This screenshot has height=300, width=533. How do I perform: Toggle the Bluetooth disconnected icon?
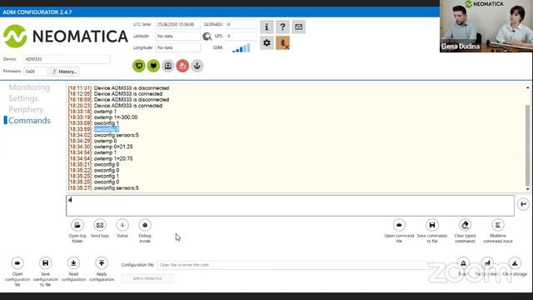point(282,43)
